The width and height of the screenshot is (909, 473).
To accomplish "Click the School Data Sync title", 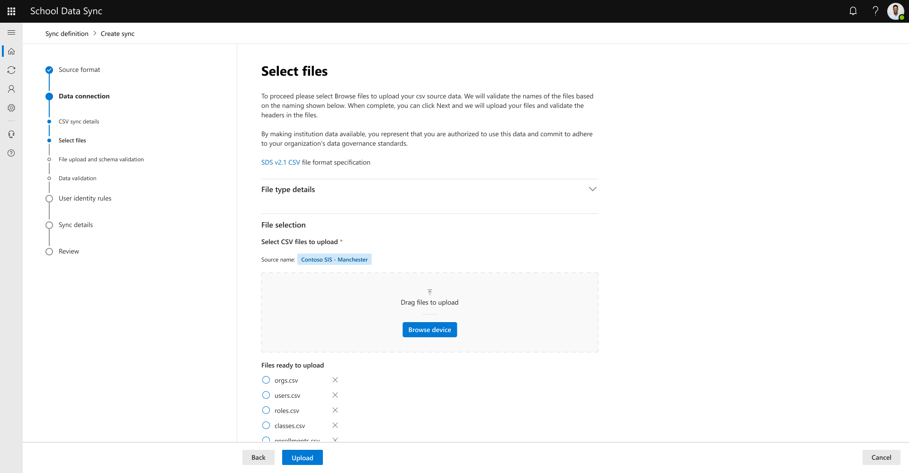I will [66, 11].
